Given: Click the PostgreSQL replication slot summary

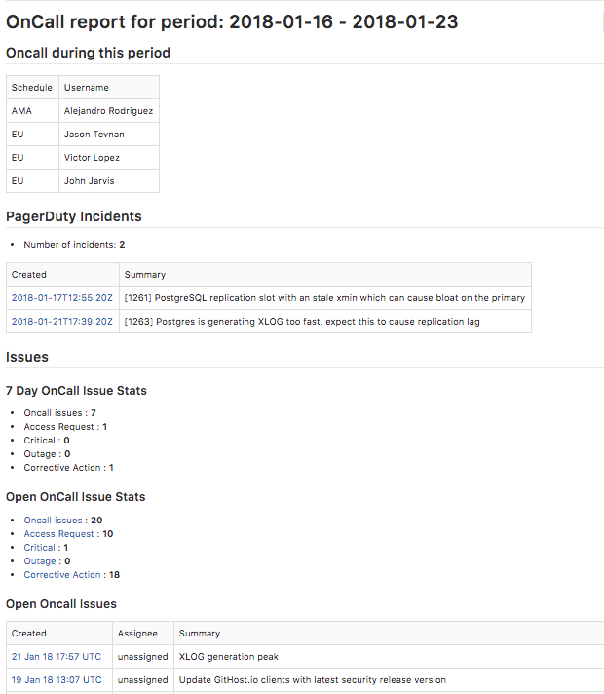Looking at the screenshot, I should (x=324, y=298).
